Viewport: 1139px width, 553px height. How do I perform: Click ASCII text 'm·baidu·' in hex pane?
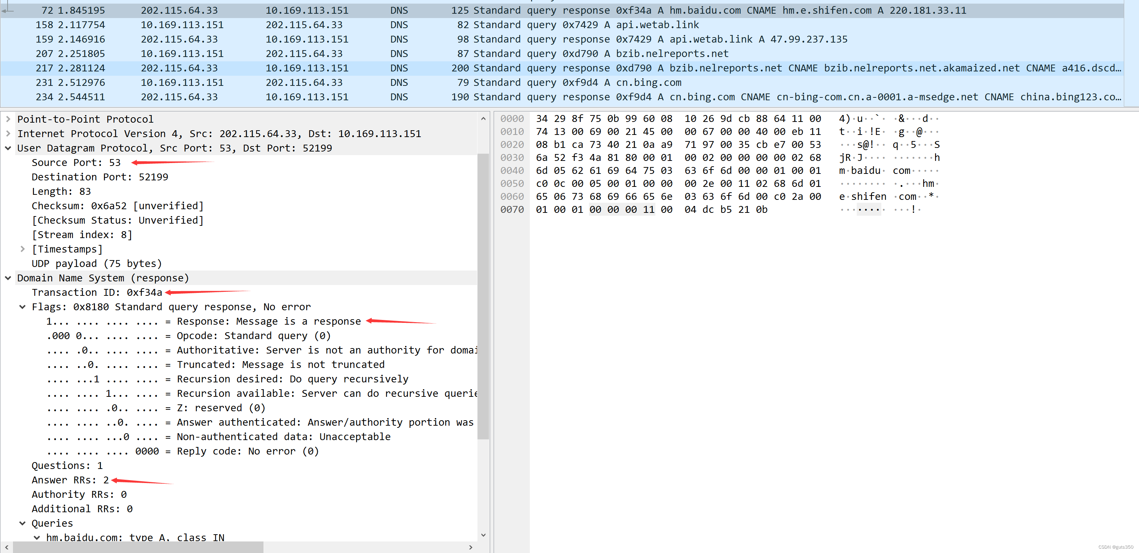point(862,171)
